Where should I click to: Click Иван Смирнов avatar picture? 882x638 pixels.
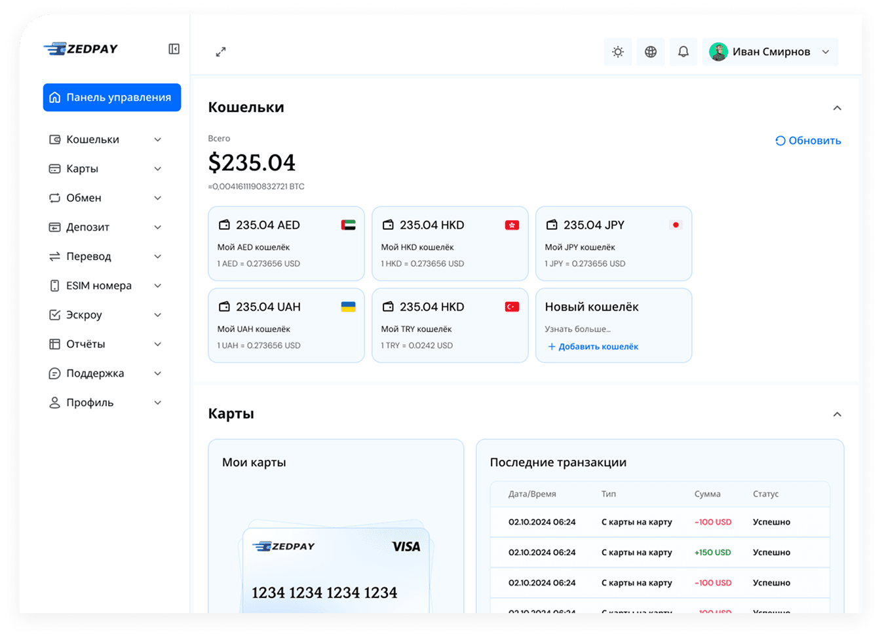pyautogui.click(x=718, y=52)
